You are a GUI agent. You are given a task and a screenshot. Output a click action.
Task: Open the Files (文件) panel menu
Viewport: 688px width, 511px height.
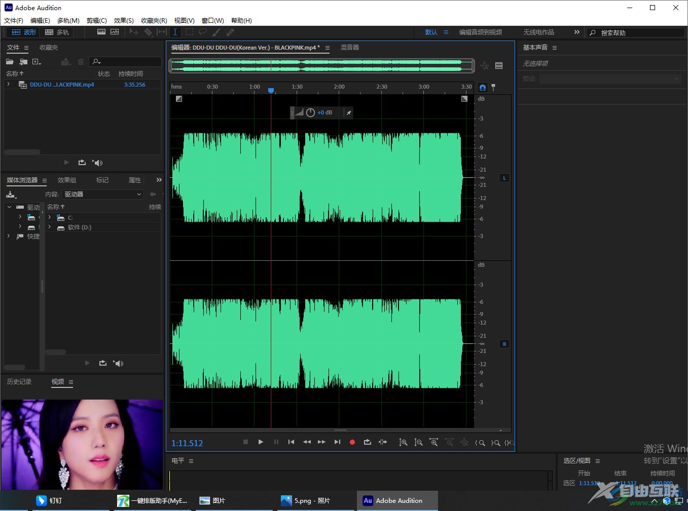point(26,48)
